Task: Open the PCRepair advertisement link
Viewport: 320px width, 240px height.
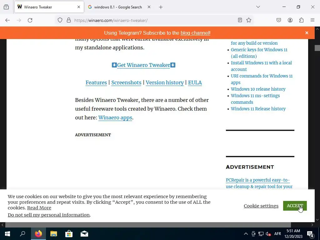Action: coord(259,183)
